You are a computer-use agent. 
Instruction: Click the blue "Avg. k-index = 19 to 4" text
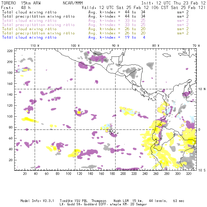[117, 37]
